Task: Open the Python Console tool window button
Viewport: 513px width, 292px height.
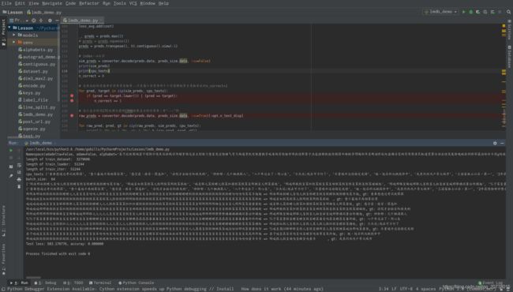Action: (x=136, y=283)
